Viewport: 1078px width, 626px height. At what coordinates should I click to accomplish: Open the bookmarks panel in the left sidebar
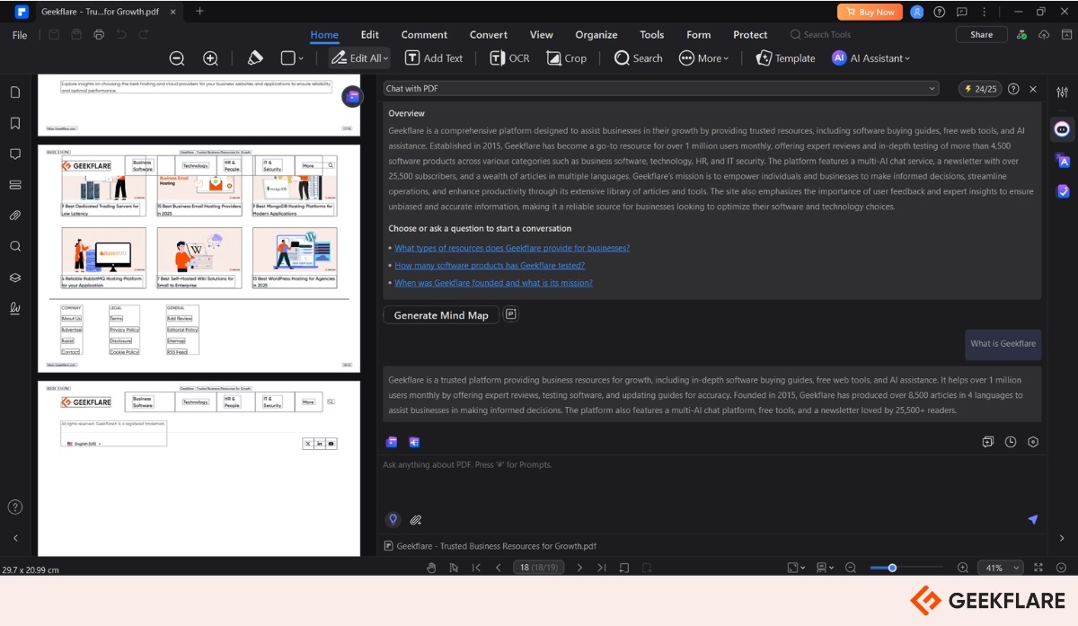pyautogui.click(x=15, y=123)
